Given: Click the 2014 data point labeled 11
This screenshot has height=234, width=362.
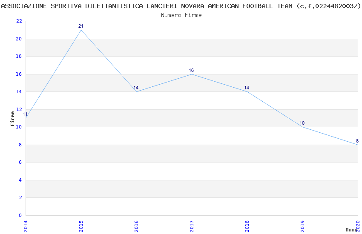Looking at the screenshot, I should [x=26, y=118].
